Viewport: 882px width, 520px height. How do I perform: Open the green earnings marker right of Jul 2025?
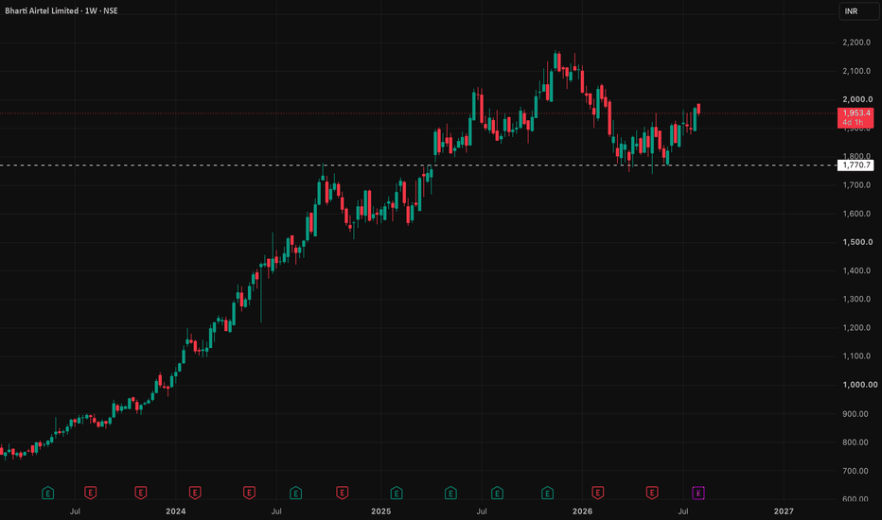click(x=497, y=493)
